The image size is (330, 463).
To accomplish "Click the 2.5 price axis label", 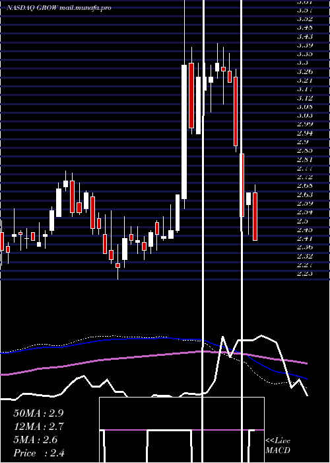I will [x=302, y=220].
